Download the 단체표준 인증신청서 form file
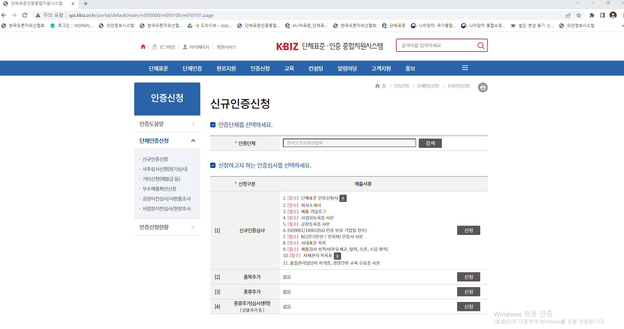 point(343,198)
